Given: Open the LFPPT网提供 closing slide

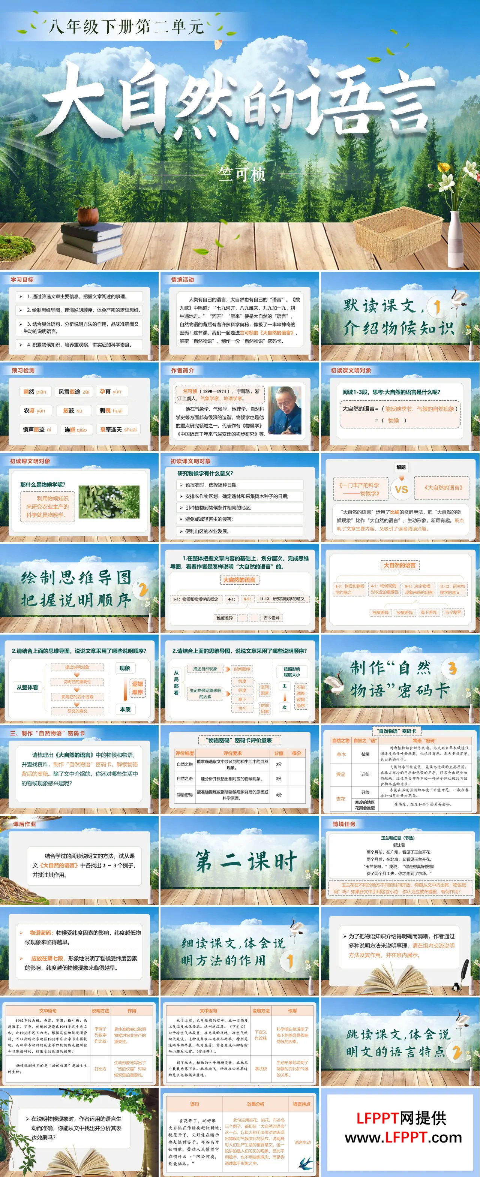Looking at the screenshot, I should (x=400, y=1132).
